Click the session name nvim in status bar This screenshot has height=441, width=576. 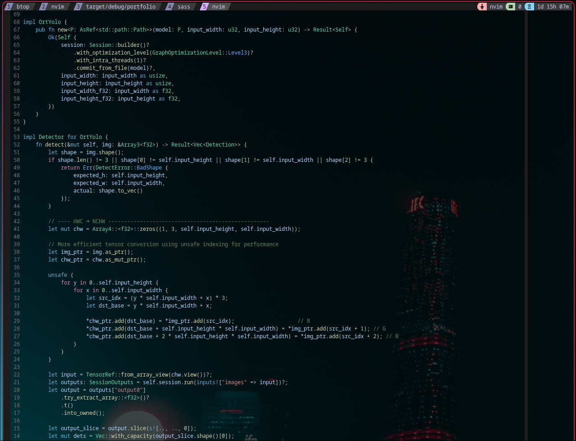[x=496, y=7]
